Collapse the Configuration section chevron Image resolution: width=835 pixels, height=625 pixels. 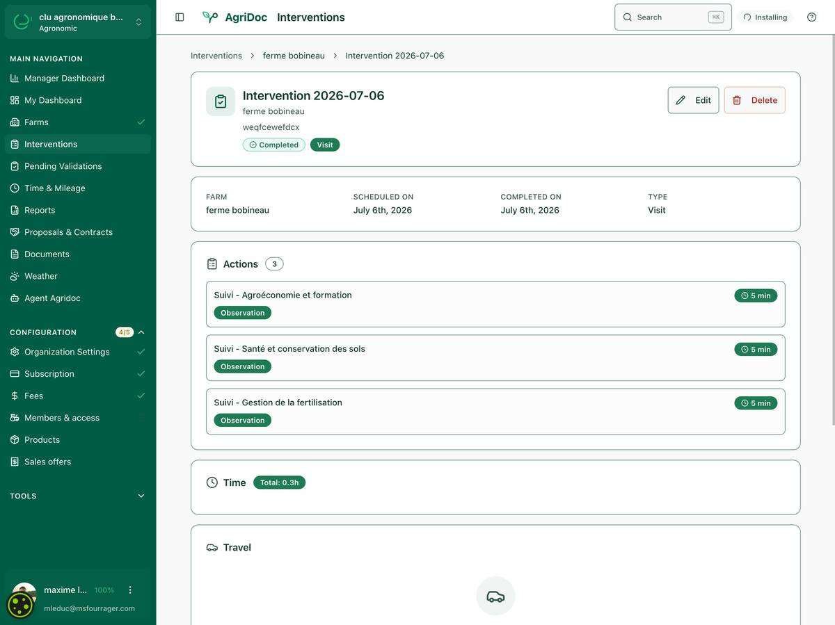(x=141, y=332)
